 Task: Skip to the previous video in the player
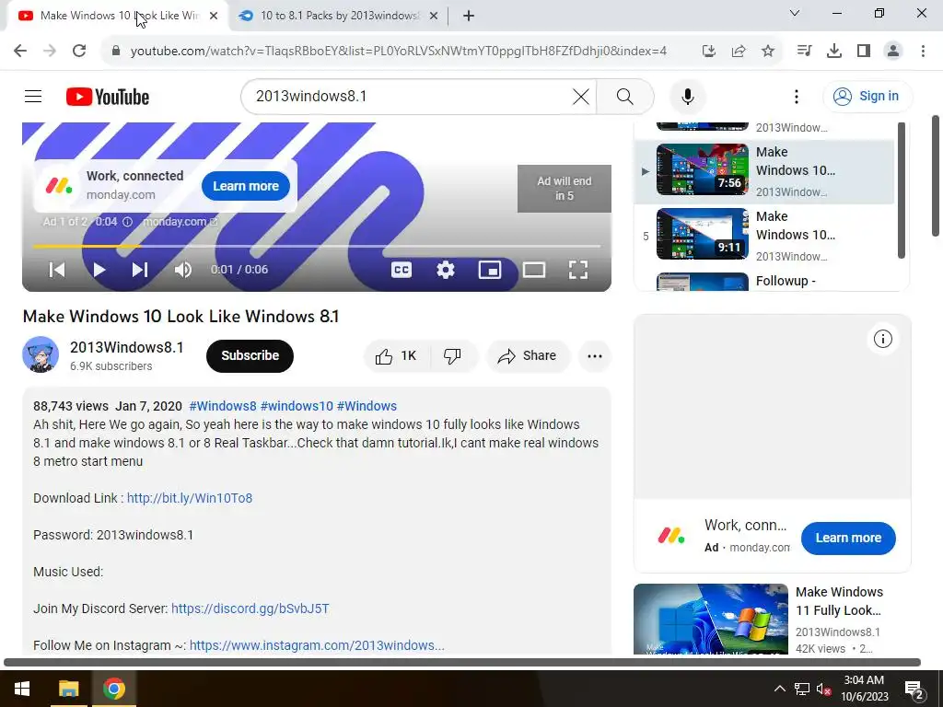57,270
